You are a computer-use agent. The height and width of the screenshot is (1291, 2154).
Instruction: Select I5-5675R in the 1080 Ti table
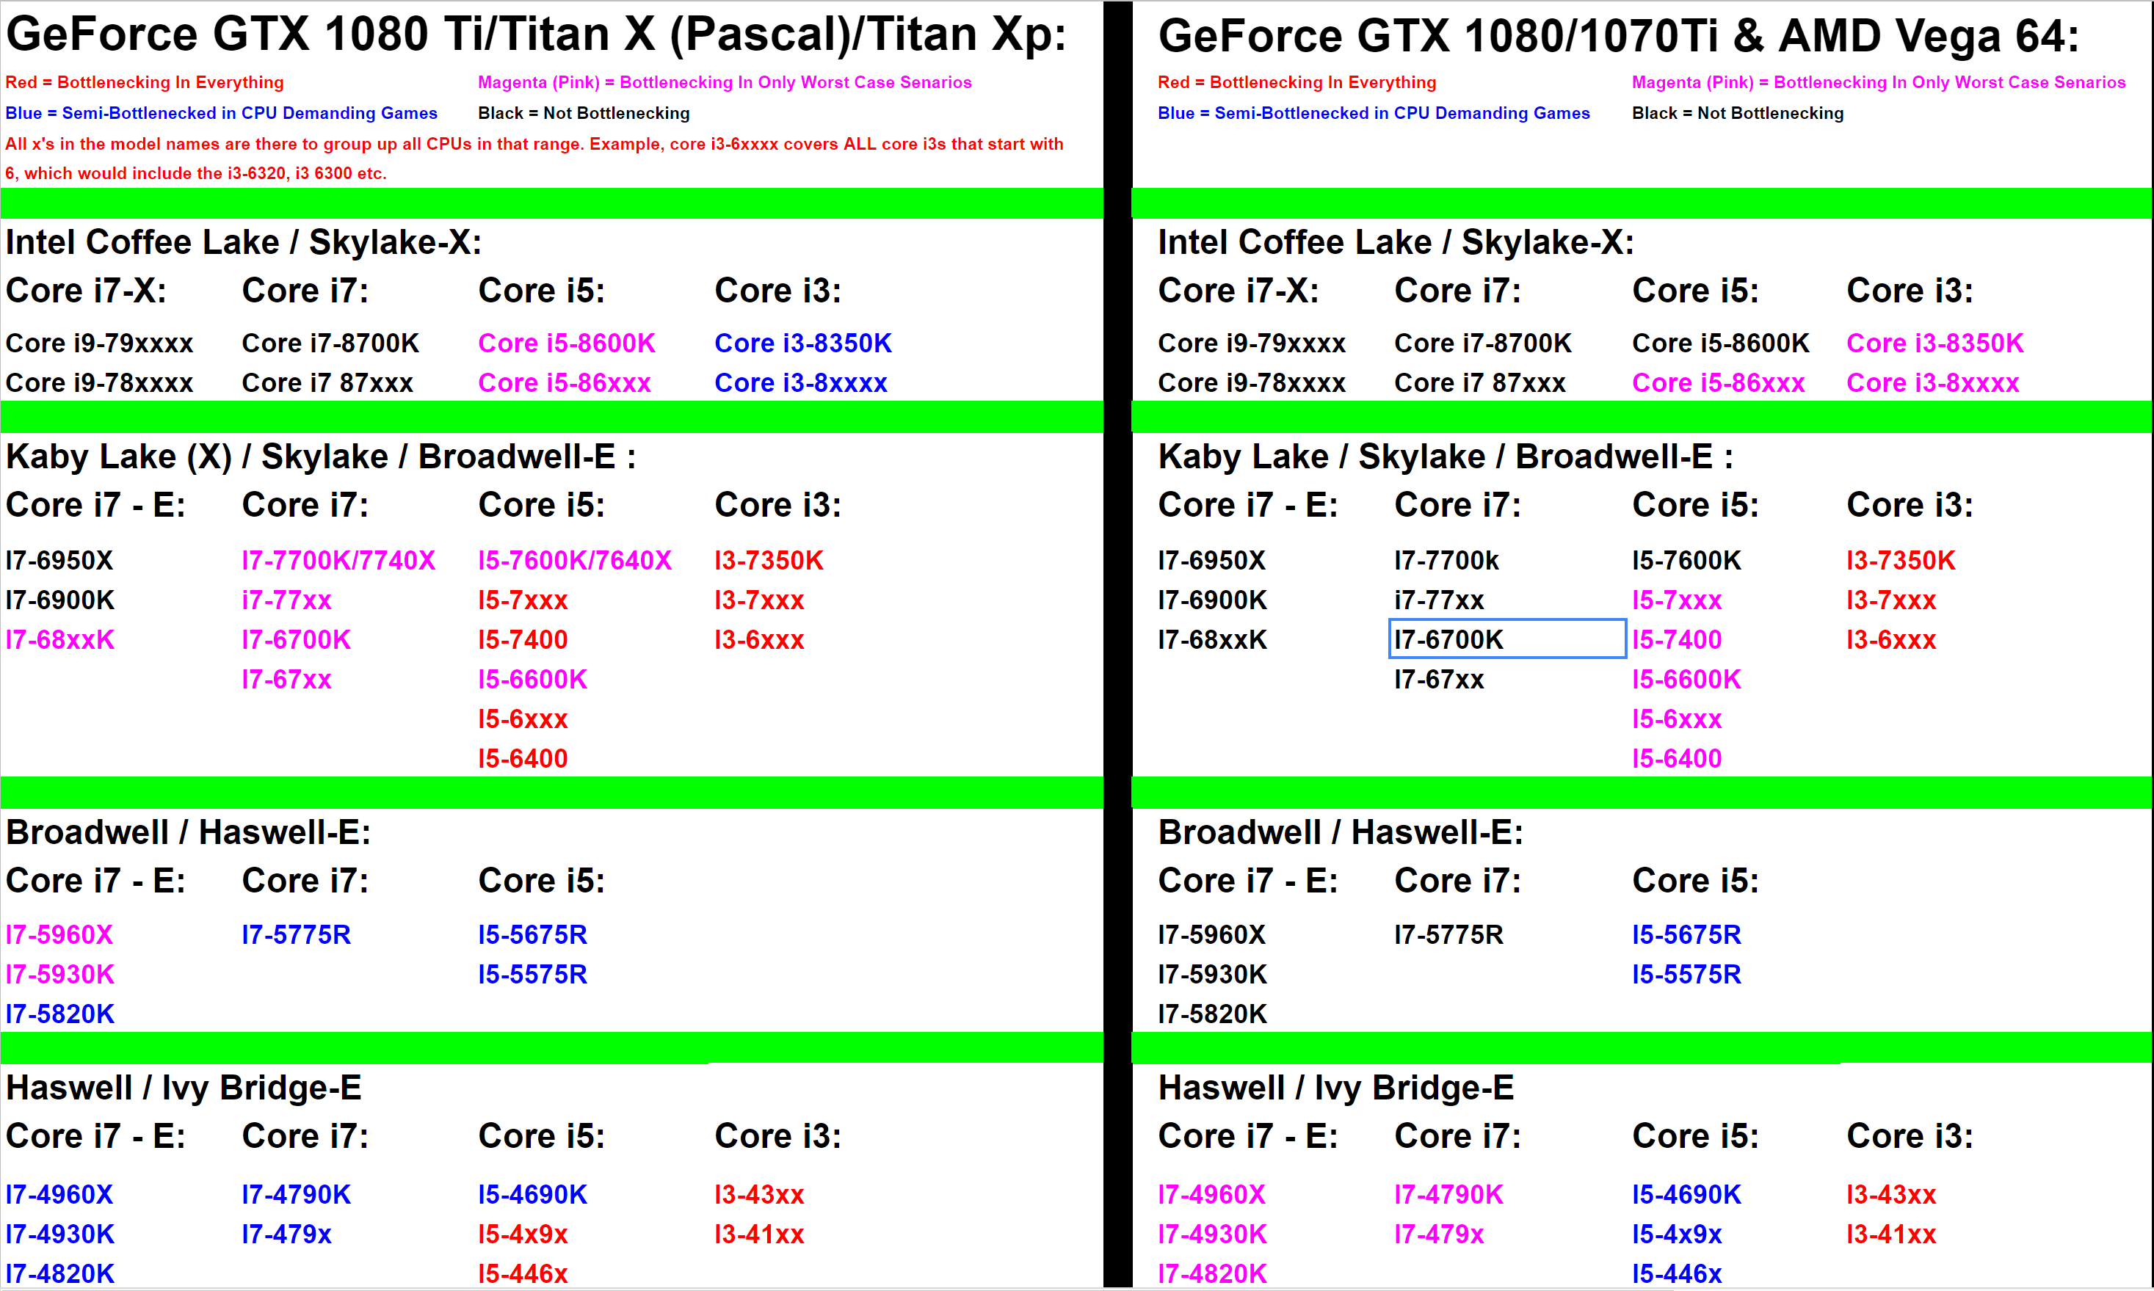click(x=532, y=934)
